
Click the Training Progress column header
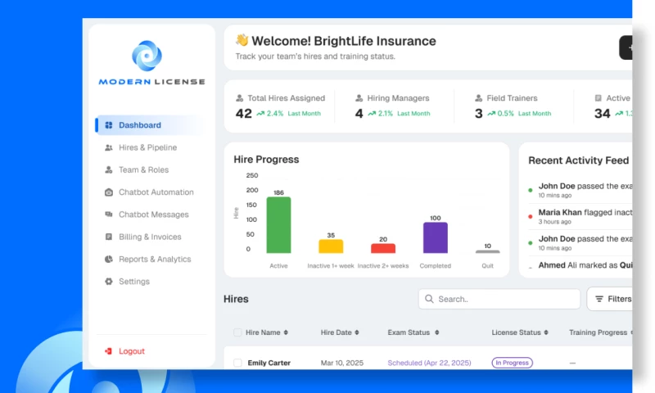tap(598, 332)
